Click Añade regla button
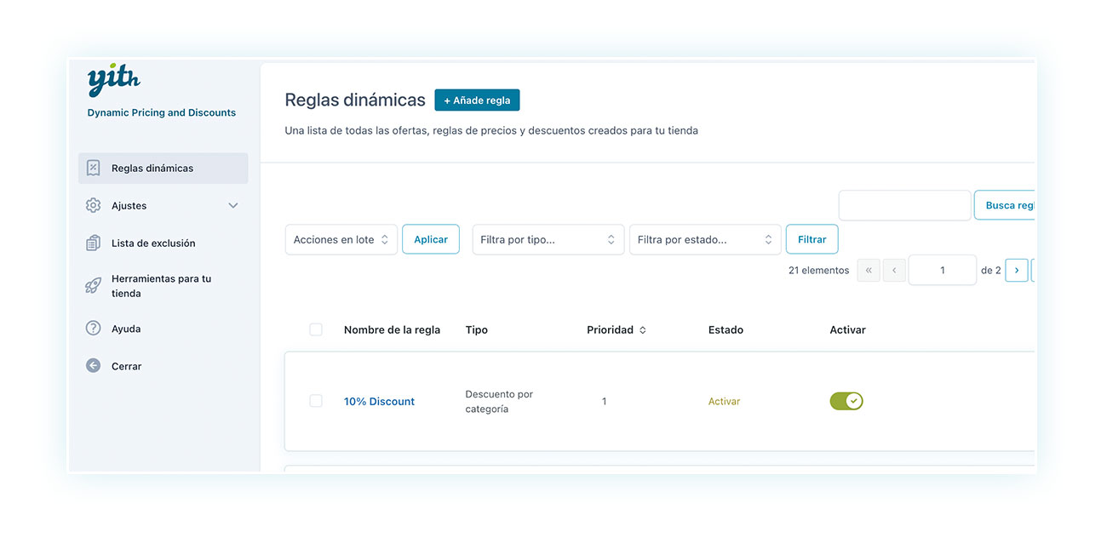 click(477, 100)
